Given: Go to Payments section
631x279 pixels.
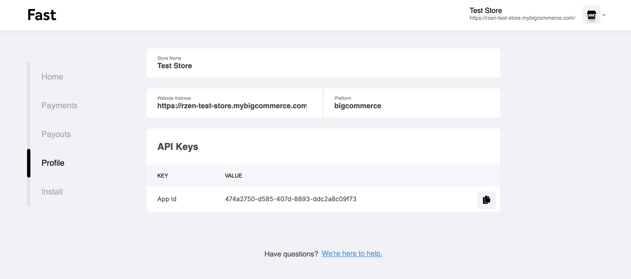Looking at the screenshot, I should 59,105.
